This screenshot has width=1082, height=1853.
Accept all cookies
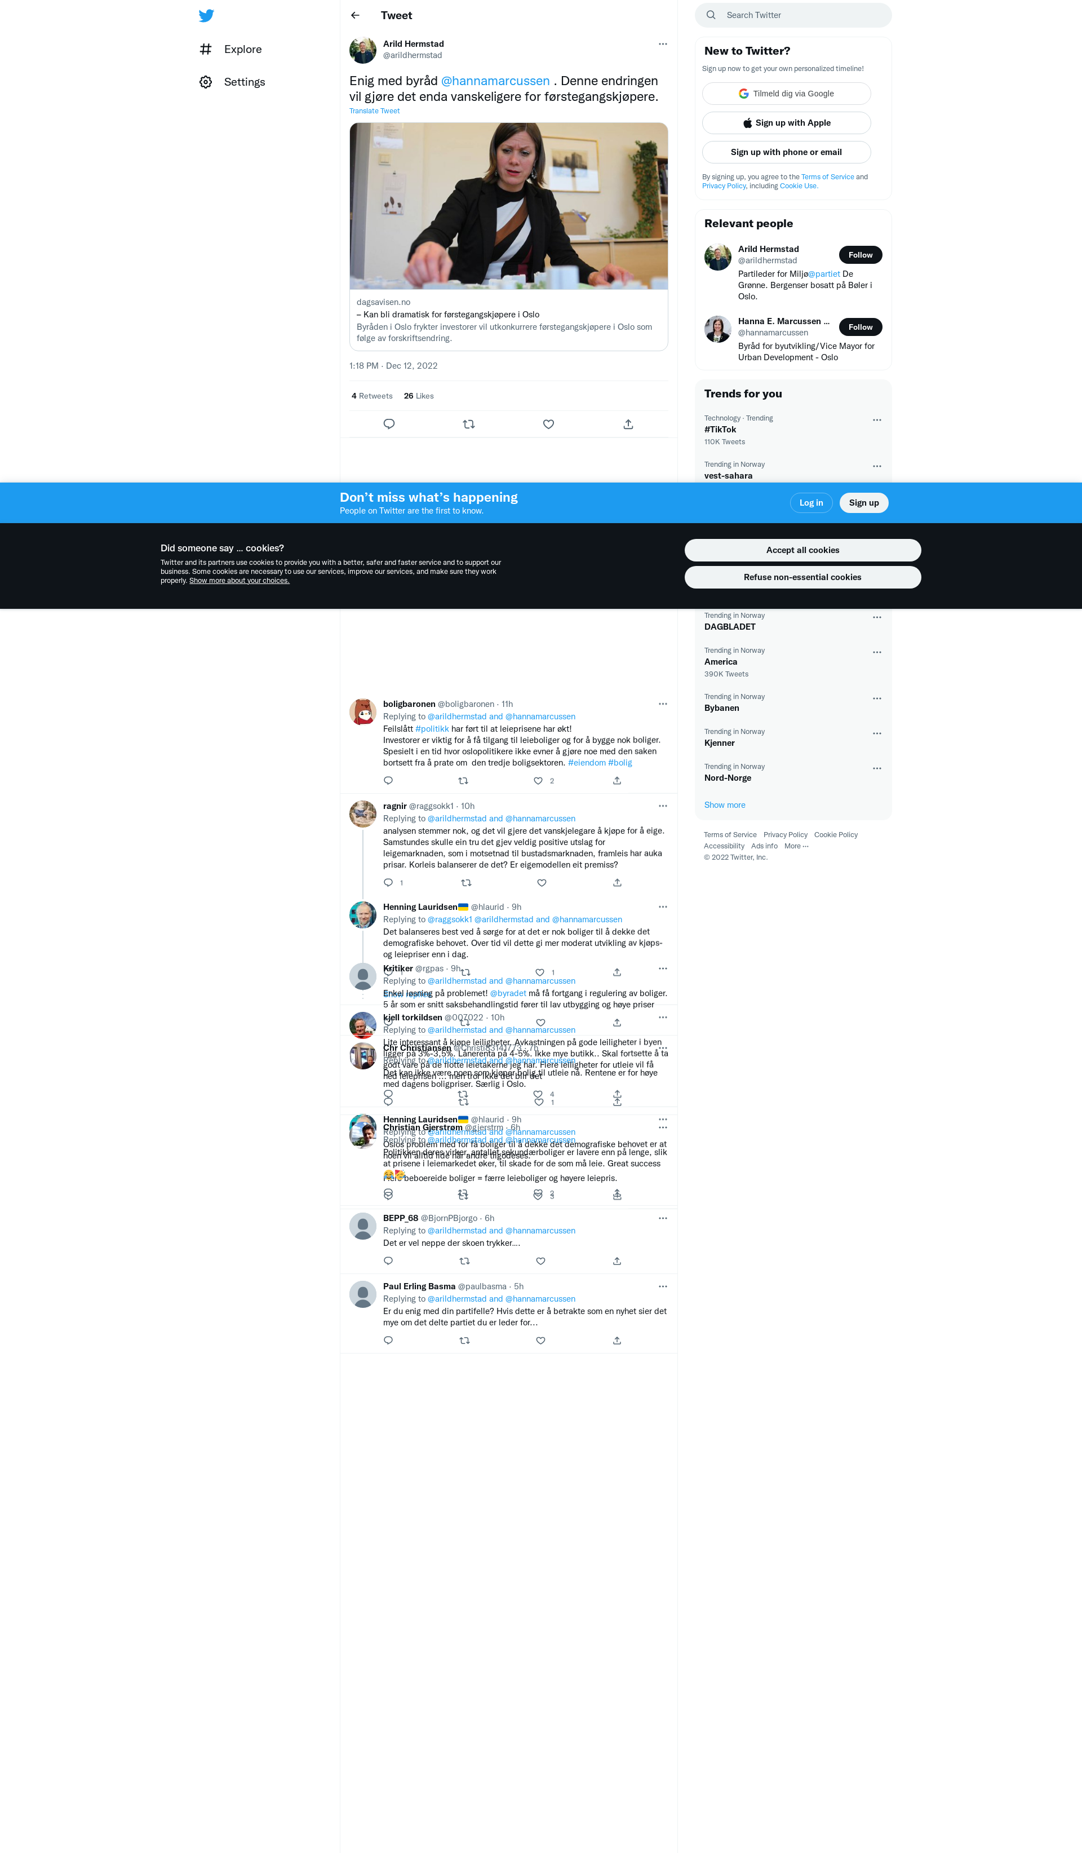point(802,550)
